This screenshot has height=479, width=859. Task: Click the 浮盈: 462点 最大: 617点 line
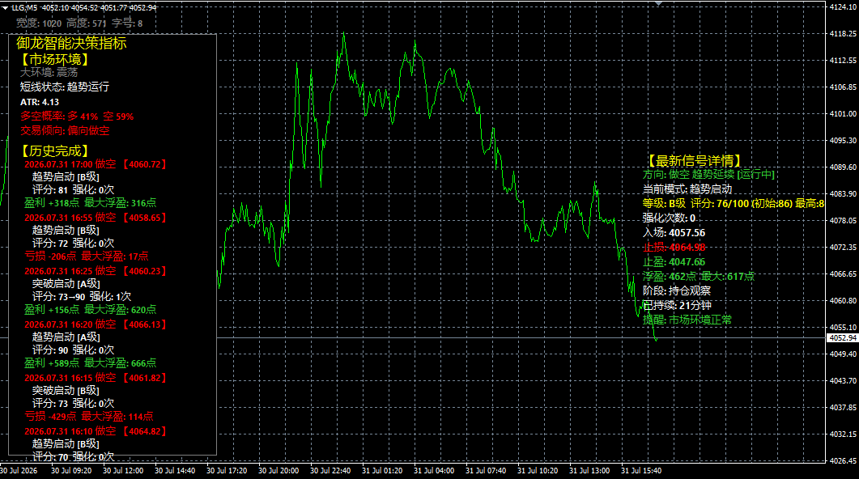click(x=699, y=277)
